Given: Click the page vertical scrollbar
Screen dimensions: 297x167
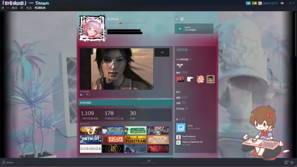Looking at the screenshot, I should tap(296, 35).
